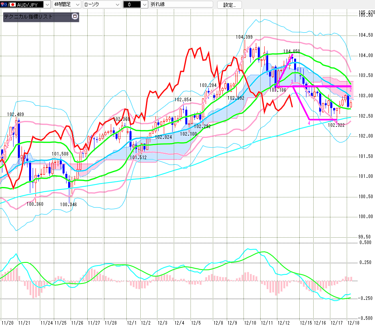Viewport: 375px width, 327px height.
Task: Click the 0.250 oscillator scale label
Action: [365, 262]
